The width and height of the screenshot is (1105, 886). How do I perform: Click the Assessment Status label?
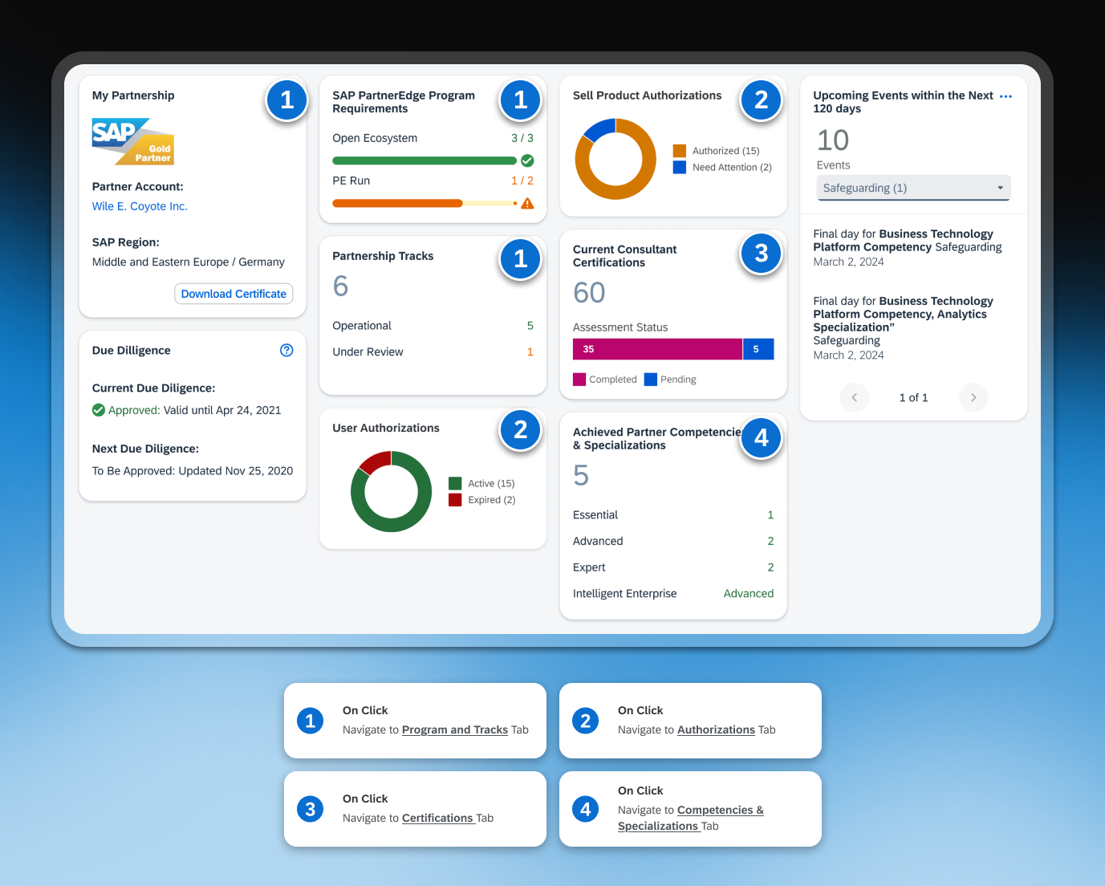click(620, 327)
